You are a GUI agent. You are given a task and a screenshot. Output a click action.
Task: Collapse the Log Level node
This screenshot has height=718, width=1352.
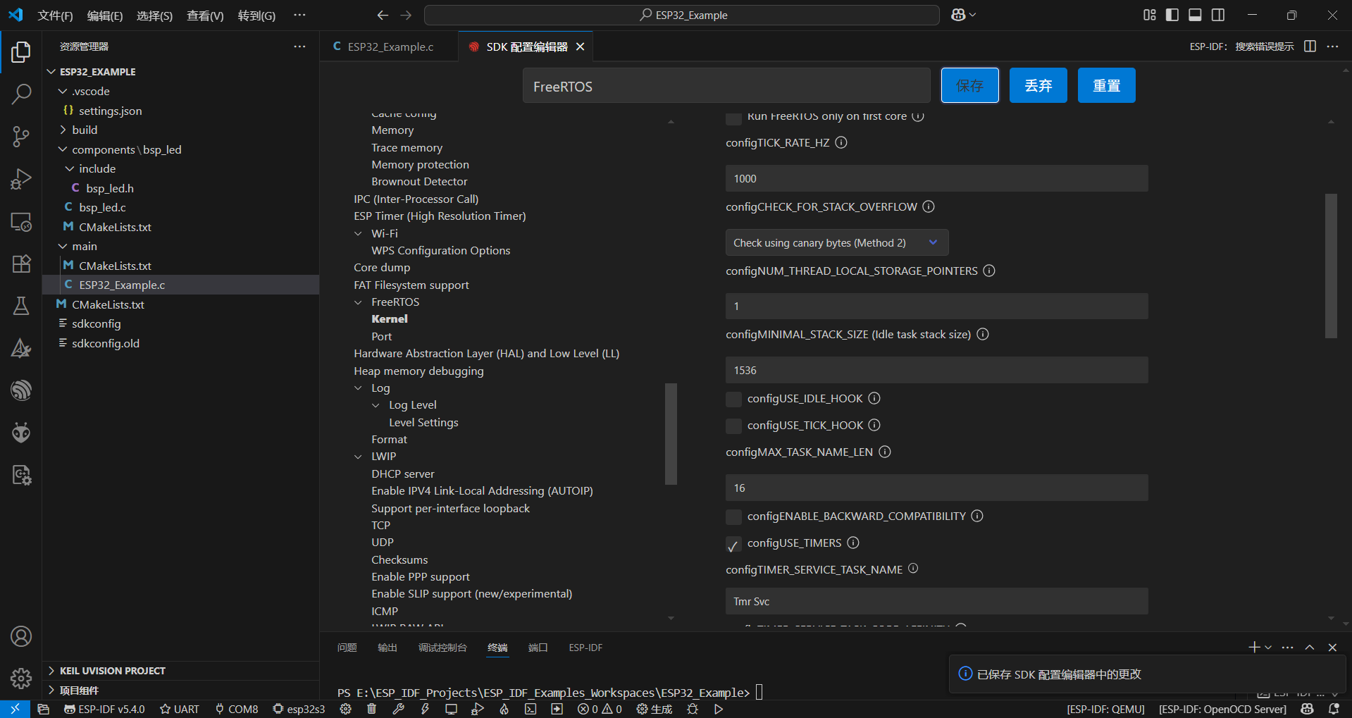tap(376, 405)
